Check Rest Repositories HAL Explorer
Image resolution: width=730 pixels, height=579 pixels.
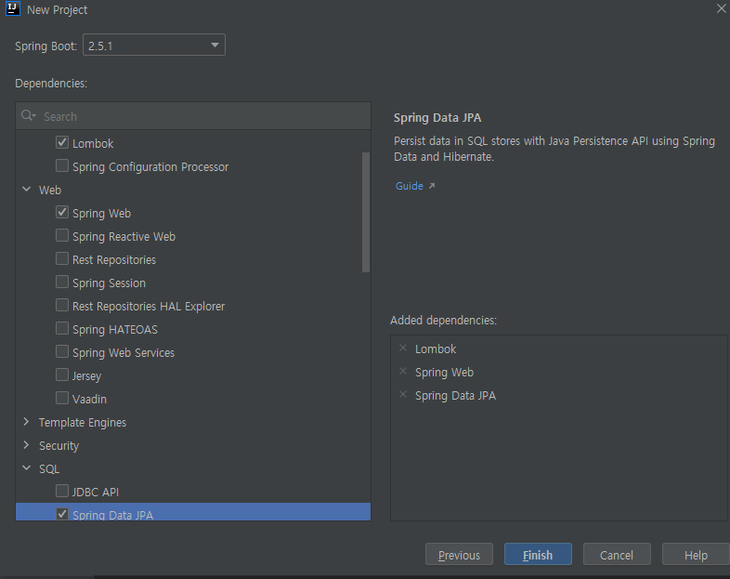[x=62, y=306]
